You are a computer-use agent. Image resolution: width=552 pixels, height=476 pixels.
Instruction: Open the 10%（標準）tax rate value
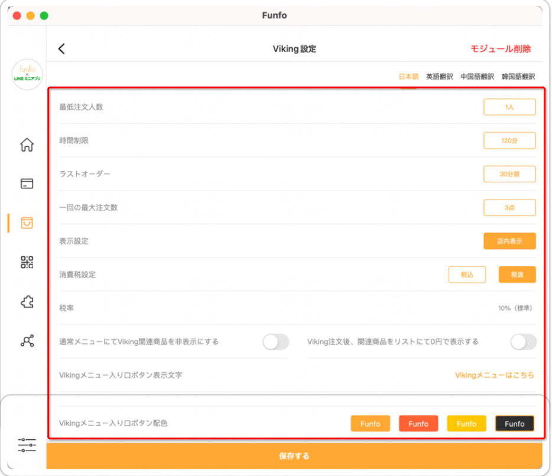click(515, 308)
